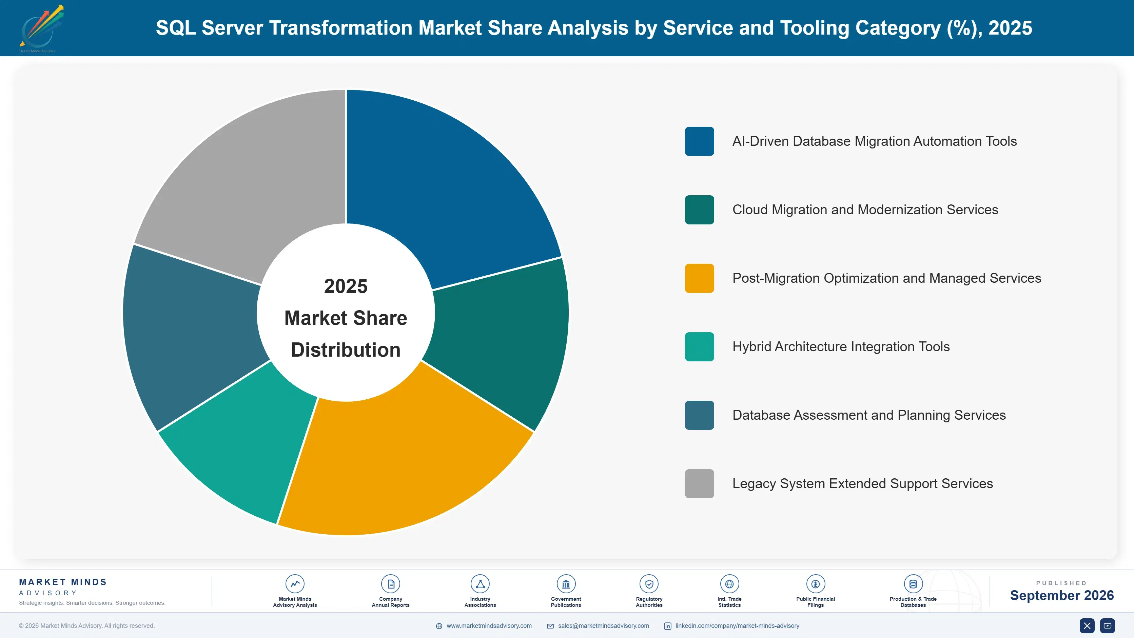Click the envelope icon beside sales email
The height and width of the screenshot is (638, 1134).
click(x=550, y=626)
